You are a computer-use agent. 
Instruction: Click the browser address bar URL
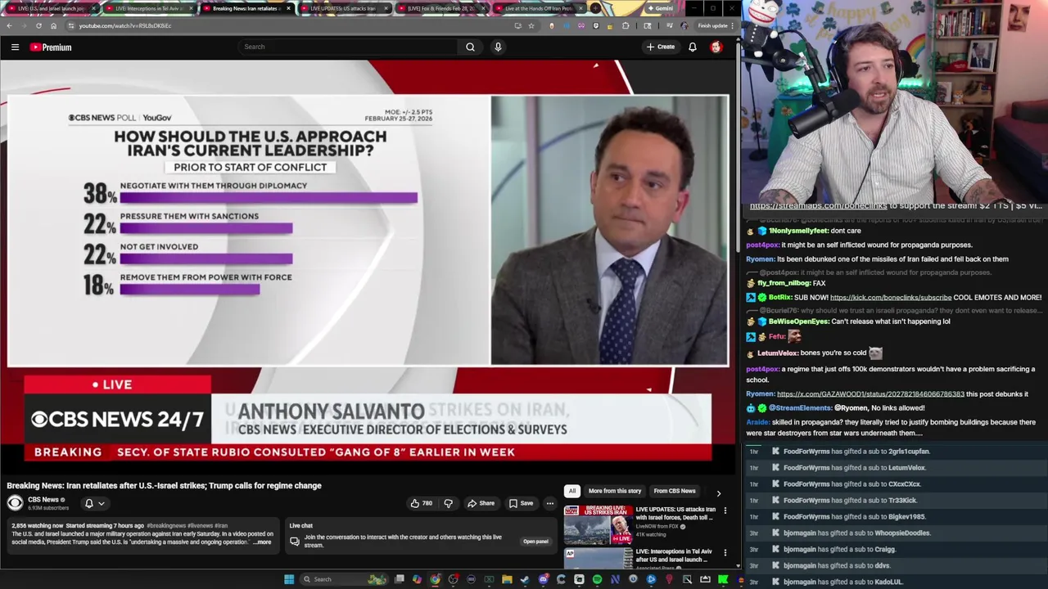click(125, 25)
